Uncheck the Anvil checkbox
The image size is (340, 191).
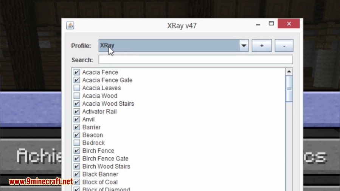point(77,119)
